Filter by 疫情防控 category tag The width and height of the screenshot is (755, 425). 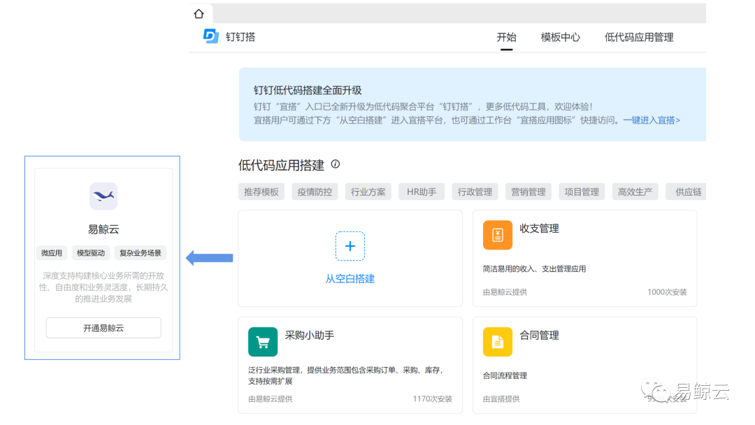point(315,192)
